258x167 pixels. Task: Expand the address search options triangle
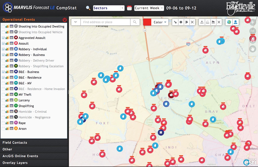tap(76, 22)
